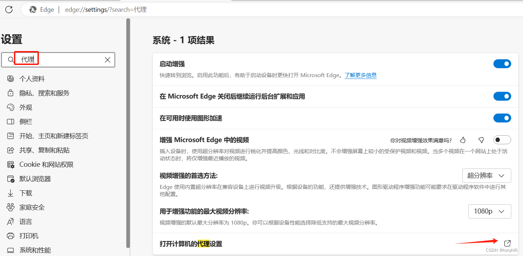Image resolution: width=523 pixels, height=256 pixels.
Task: Open the 1080p resolution dropdown
Action: pos(489,211)
